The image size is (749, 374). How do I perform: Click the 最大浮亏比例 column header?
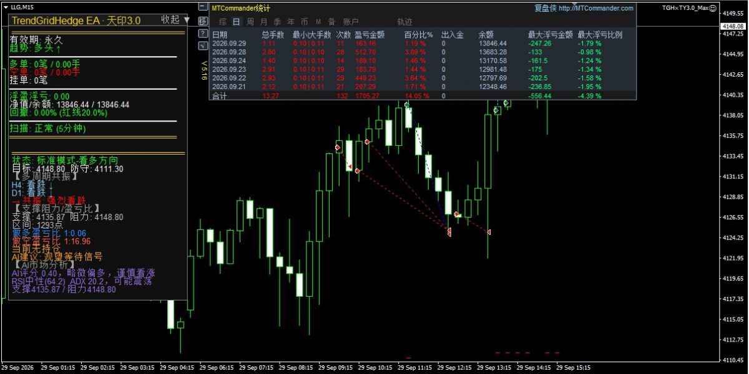(x=600, y=35)
